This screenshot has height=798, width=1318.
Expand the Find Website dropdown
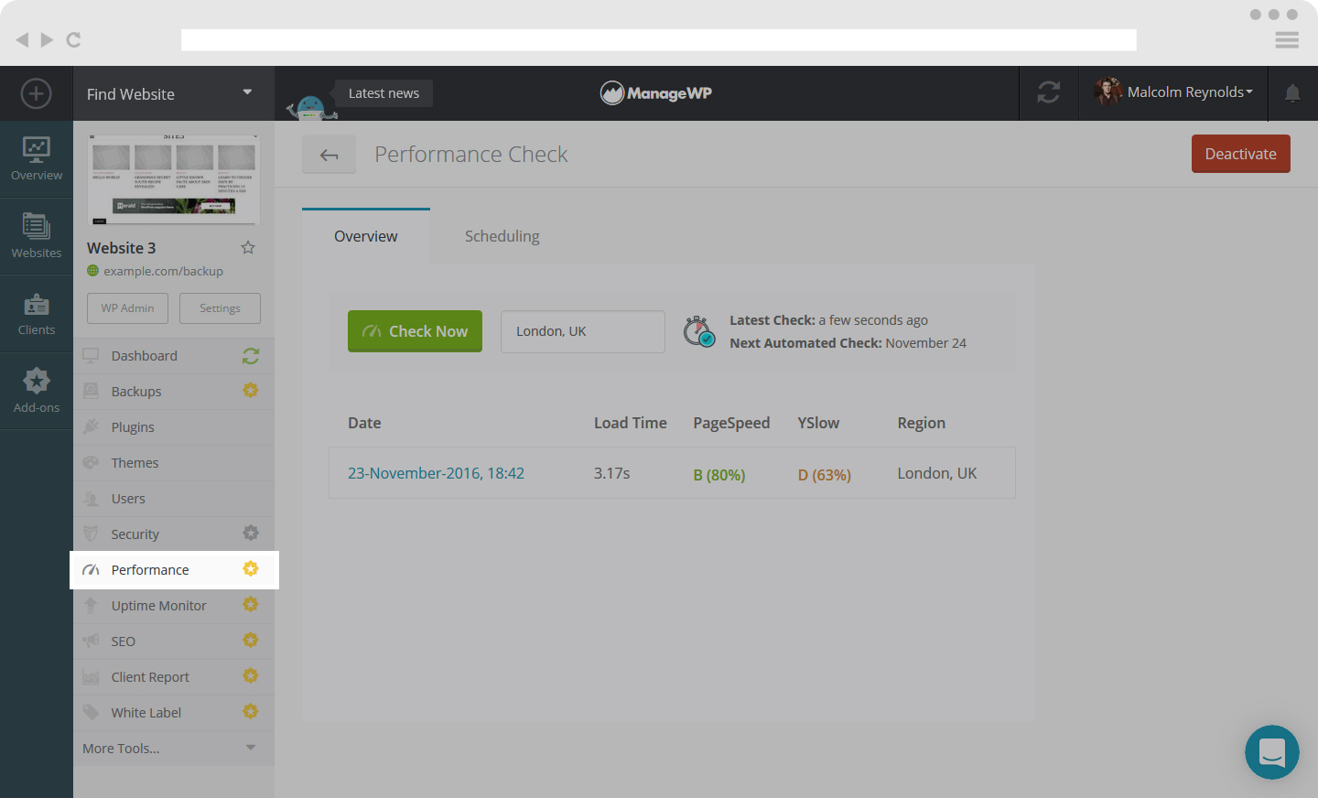[x=174, y=93]
